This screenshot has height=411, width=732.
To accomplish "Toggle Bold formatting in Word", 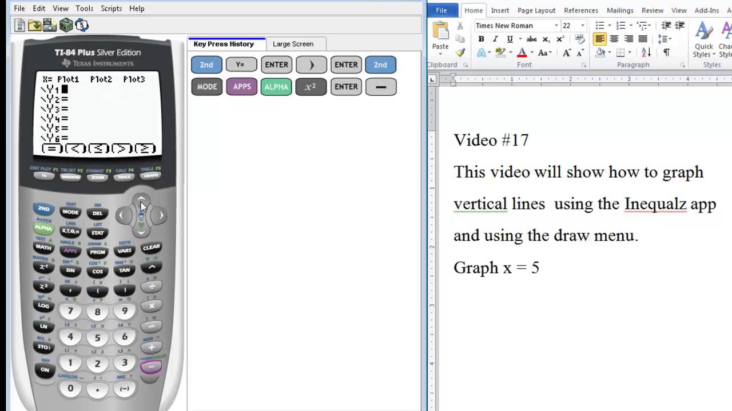I will coord(481,39).
